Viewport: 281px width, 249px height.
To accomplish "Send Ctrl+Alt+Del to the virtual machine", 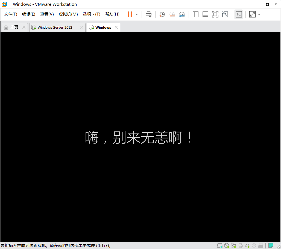I will pos(149,14).
